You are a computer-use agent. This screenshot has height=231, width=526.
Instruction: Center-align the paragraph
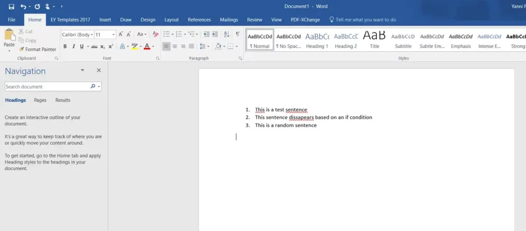[175, 47]
